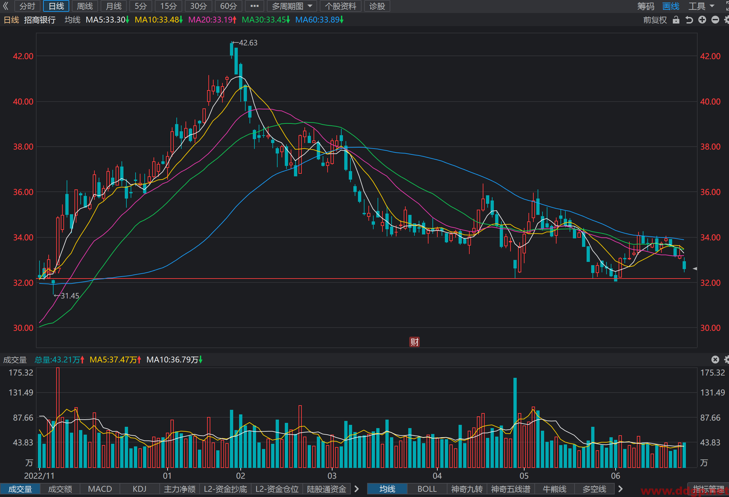Image resolution: width=729 pixels, height=497 pixels.
Task: Switch to the 周线 weekly tab
Action: pos(85,6)
